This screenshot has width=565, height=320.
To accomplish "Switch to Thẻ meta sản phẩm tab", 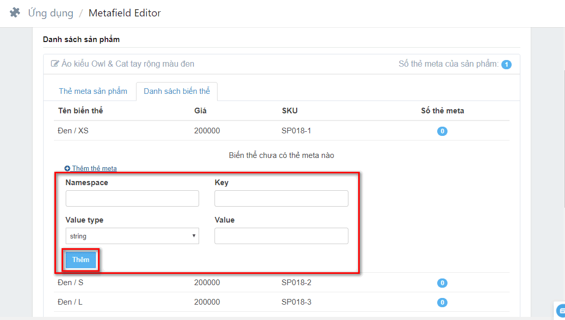I will click(x=93, y=91).
